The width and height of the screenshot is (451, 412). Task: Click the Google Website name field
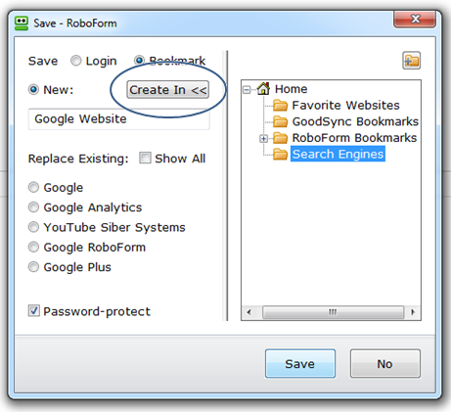point(119,119)
